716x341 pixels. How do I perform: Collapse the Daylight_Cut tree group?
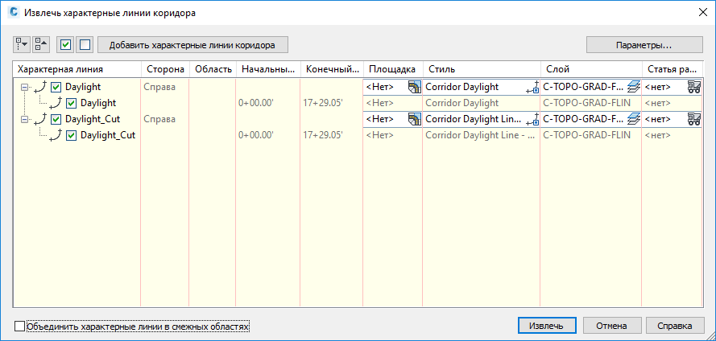25,120
